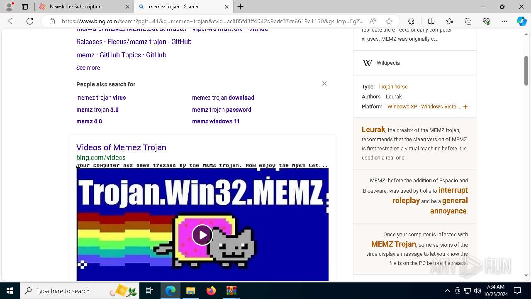Open clock showing 7:34 AM

(x=495, y=291)
